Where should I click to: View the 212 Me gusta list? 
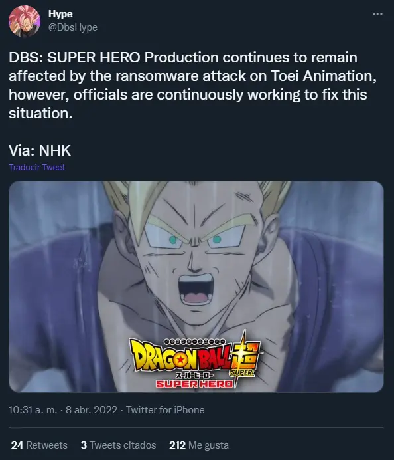[x=199, y=445]
